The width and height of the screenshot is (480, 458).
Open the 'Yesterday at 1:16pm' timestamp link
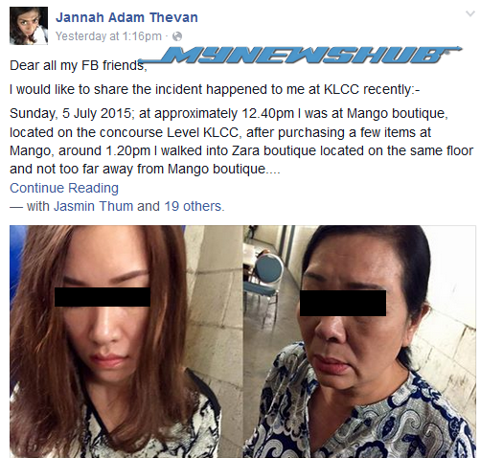(x=108, y=36)
